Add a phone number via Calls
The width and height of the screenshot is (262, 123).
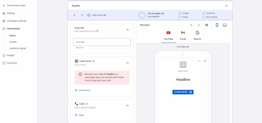click(x=79, y=115)
